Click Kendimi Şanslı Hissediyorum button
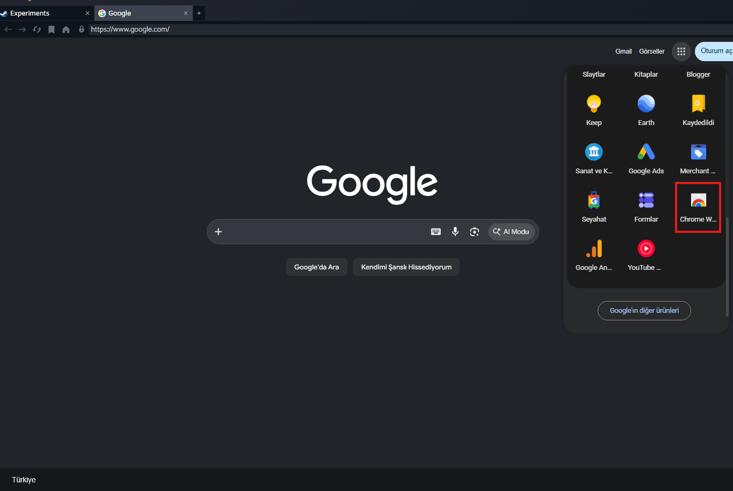The width and height of the screenshot is (733, 491). tap(406, 267)
